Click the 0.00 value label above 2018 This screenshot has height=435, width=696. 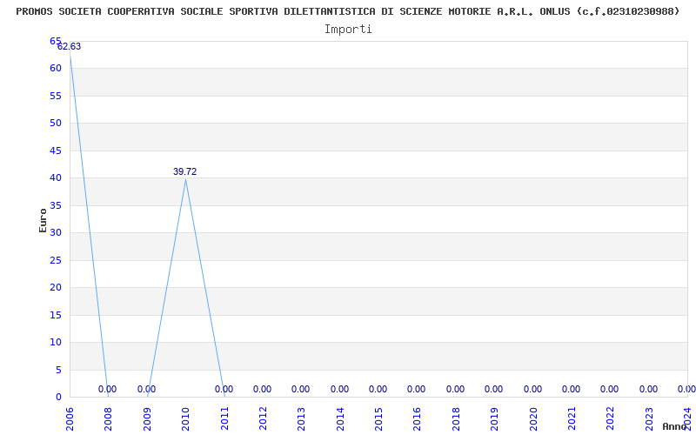click(455, 389)
